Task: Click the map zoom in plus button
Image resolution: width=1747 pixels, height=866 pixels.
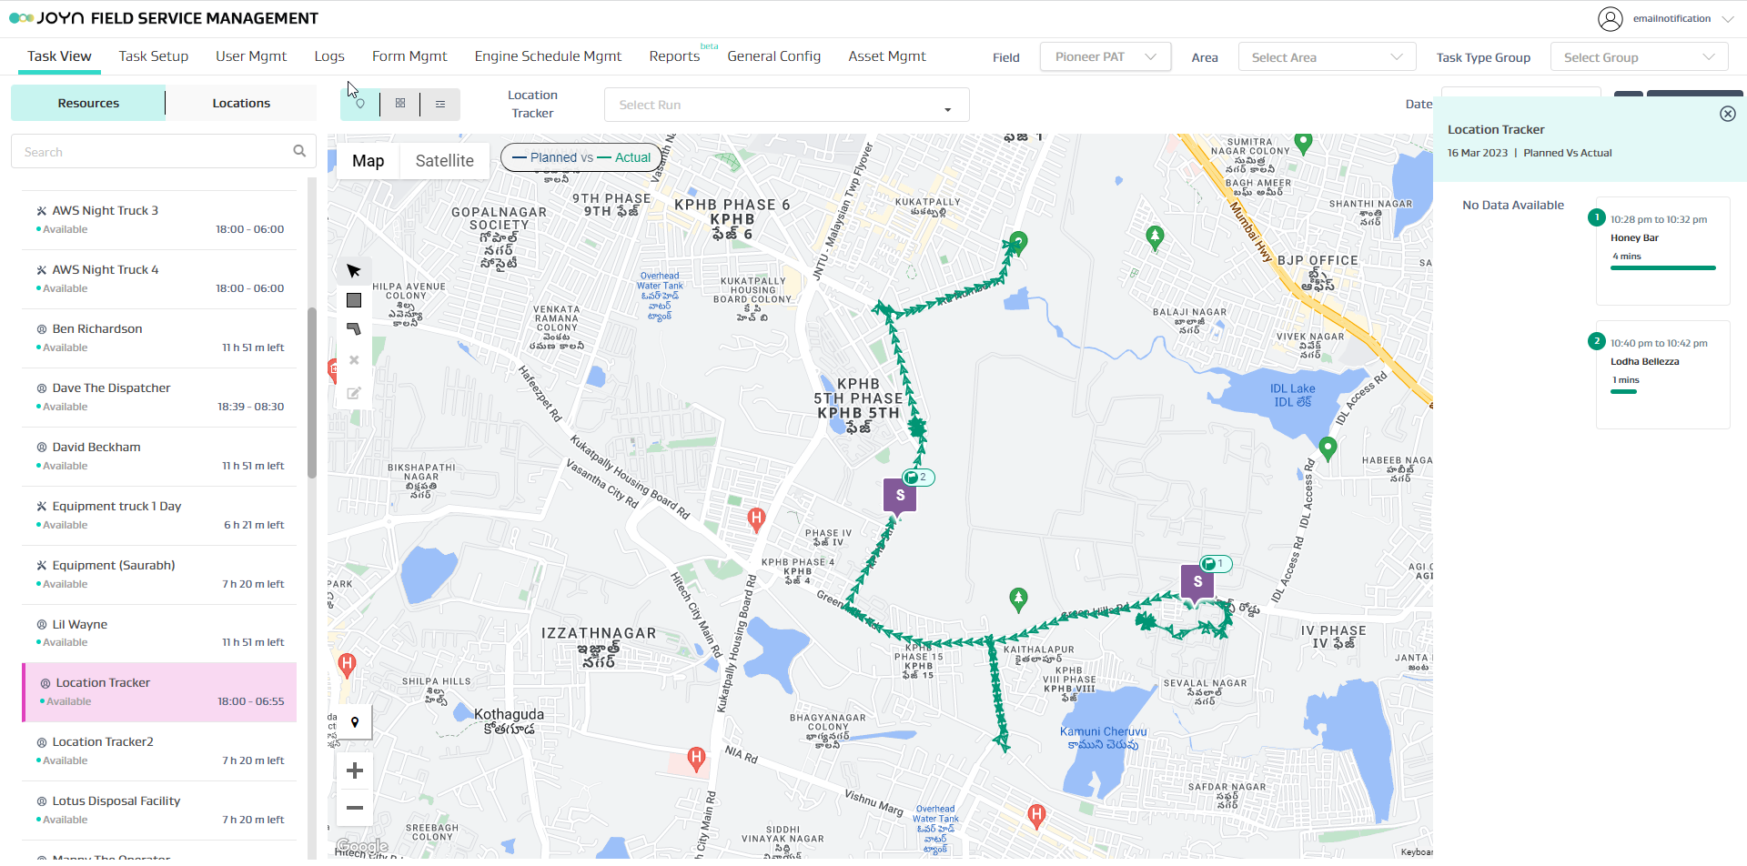Action: [x=355, y=770]
